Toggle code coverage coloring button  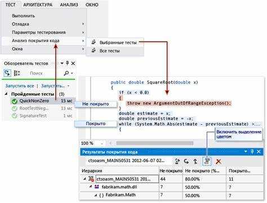pos(207,161)
